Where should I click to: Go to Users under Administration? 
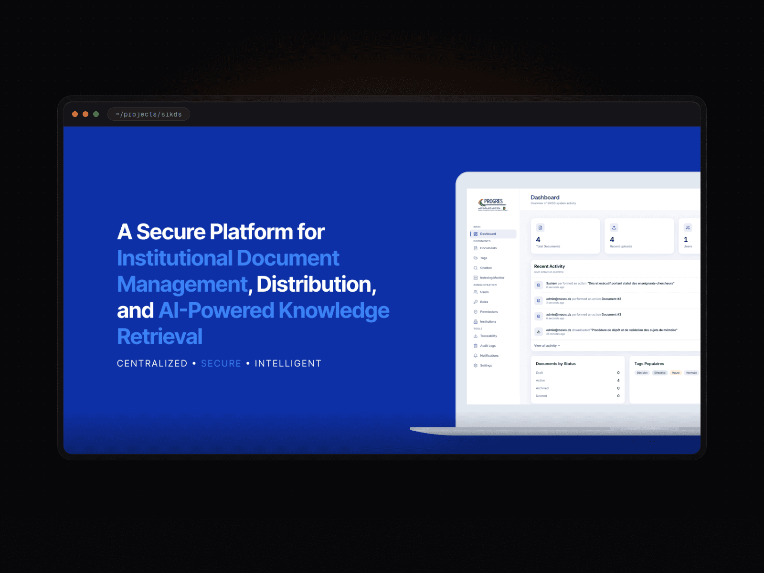tap(493, 292)
